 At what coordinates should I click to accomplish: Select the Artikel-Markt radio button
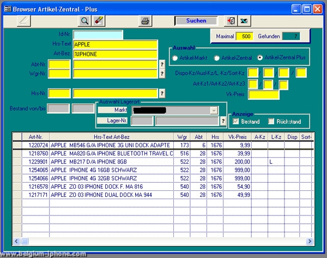point(175,58)
